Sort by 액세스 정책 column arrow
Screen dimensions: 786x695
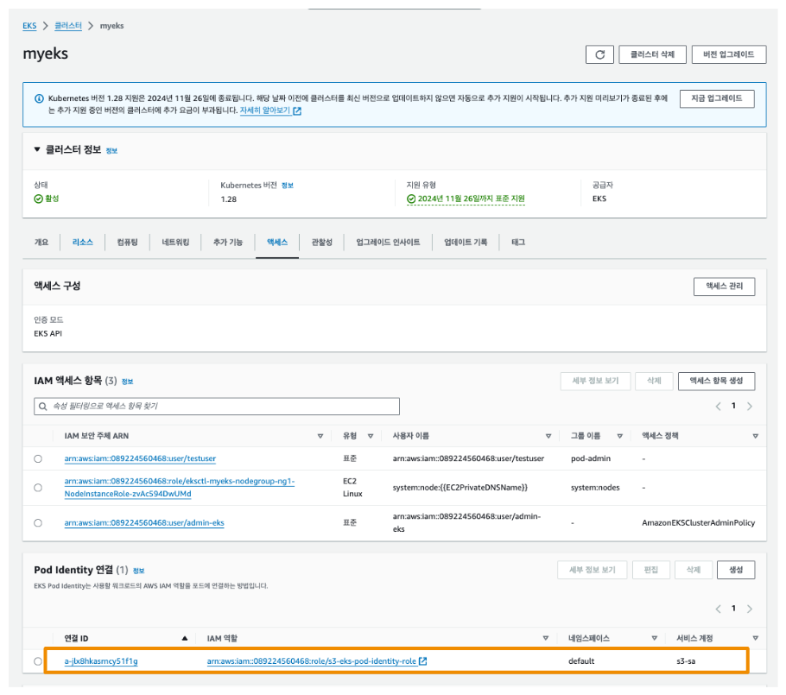coord(756,436)
